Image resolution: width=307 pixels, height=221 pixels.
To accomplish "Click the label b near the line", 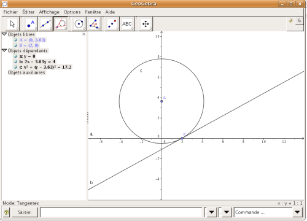I will (91, 182).
